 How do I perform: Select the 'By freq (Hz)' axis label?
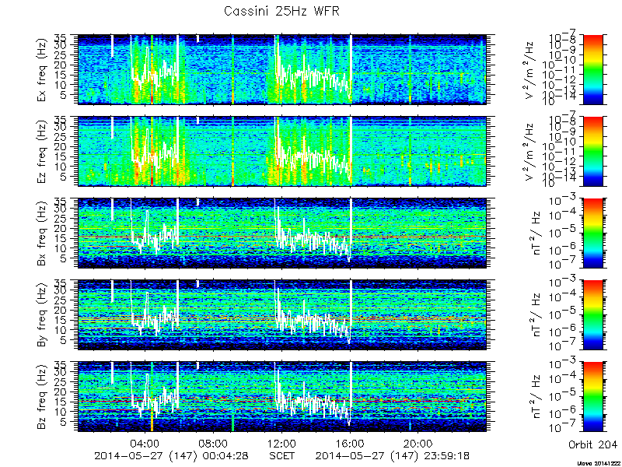(42, 315)
